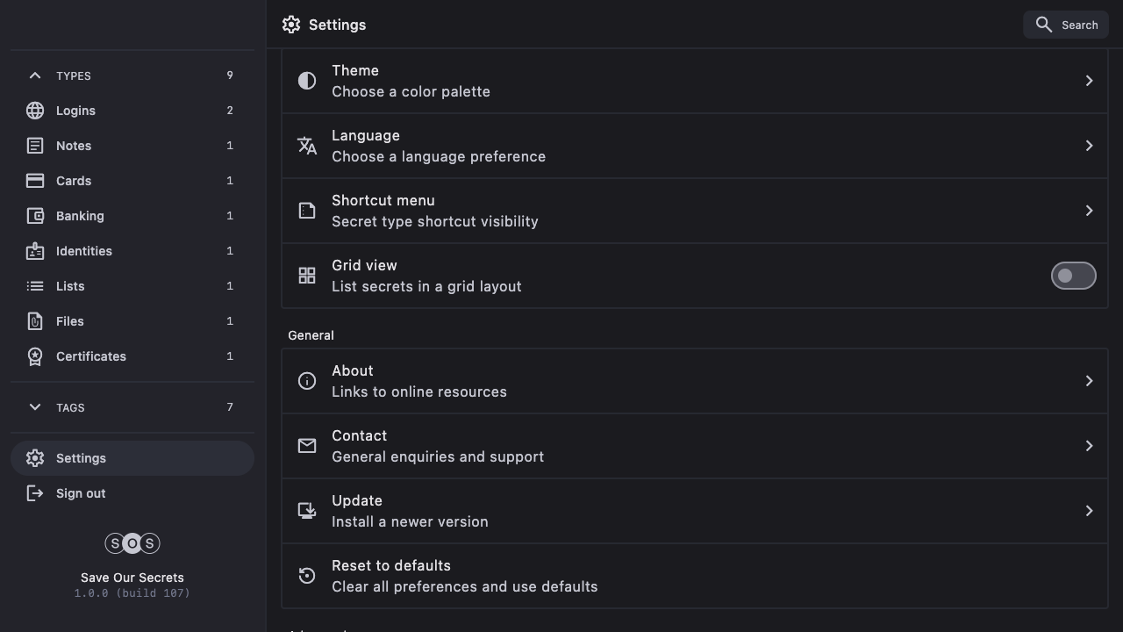Open the Notes icon in sidebar
Screen dimensions: 1123x632
[35, 146]
